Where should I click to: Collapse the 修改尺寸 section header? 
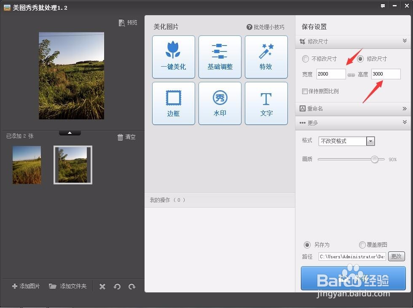(353, 42)
